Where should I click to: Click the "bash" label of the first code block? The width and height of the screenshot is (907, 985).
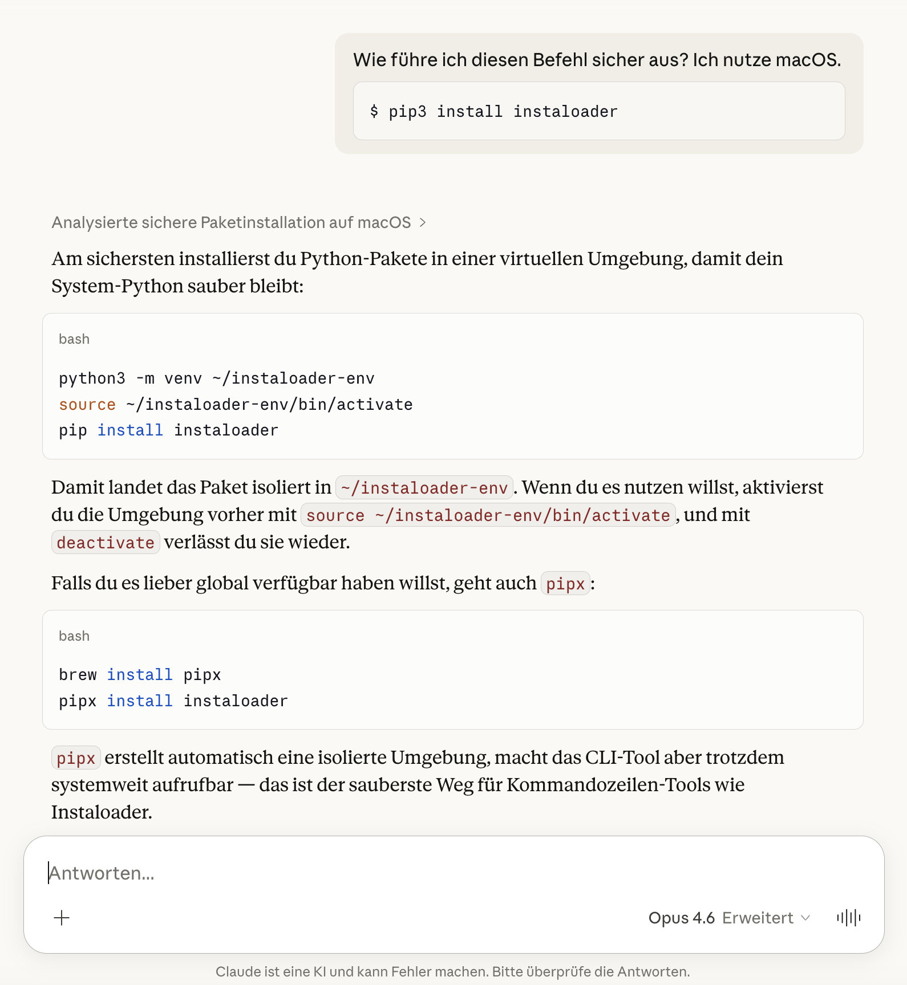(74, 339)
